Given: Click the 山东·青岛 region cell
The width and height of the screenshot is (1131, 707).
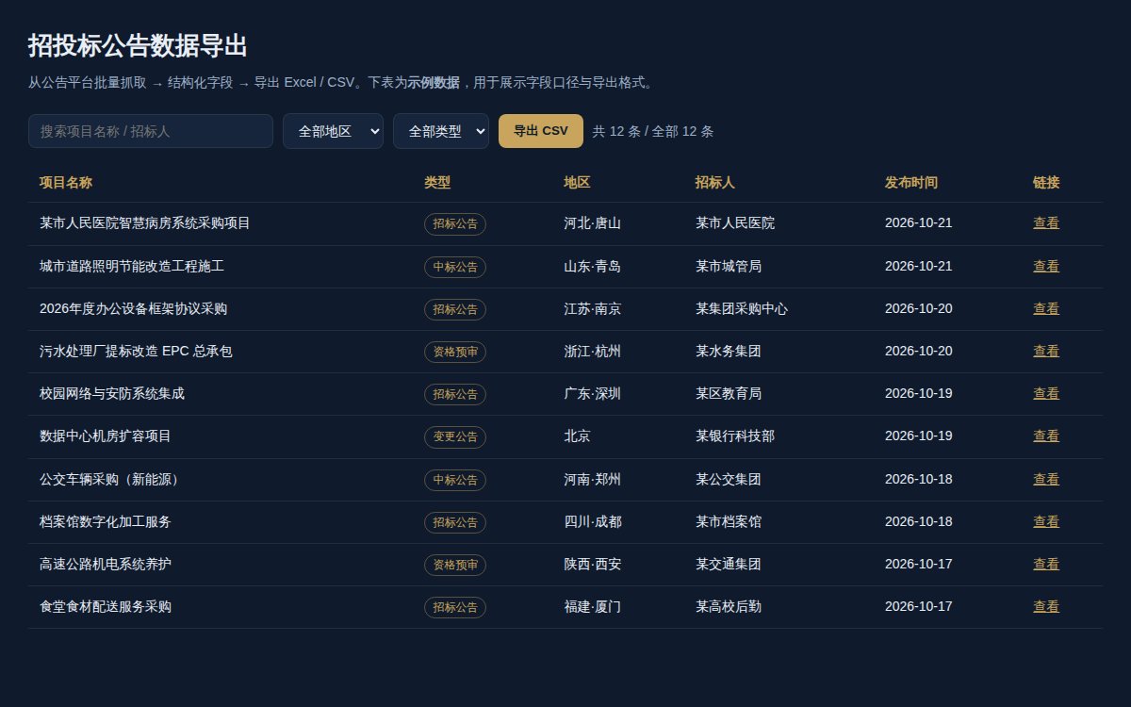Looking at the screenshot, I should click(592, 267).
